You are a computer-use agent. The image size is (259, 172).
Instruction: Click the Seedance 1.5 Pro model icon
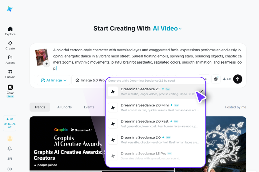click(113, 156)
